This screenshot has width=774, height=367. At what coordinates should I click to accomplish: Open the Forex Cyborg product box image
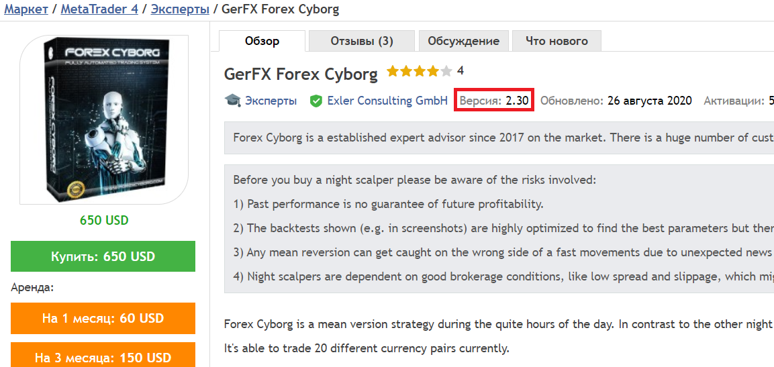(x=103, y=119)
